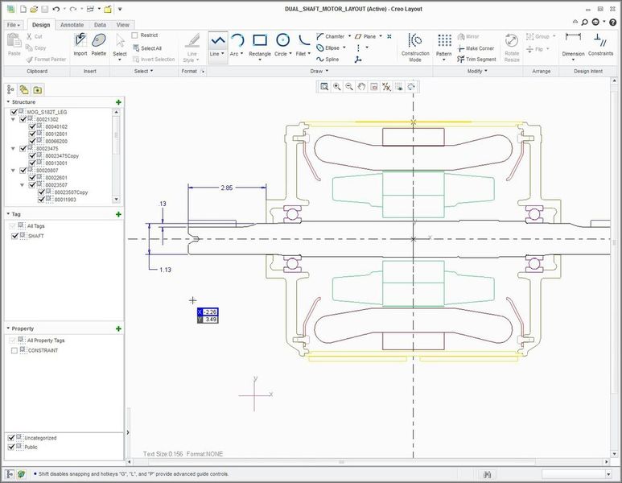622x483 pixels.
Task: Open the Draw group dropdown
Action: 319,71
